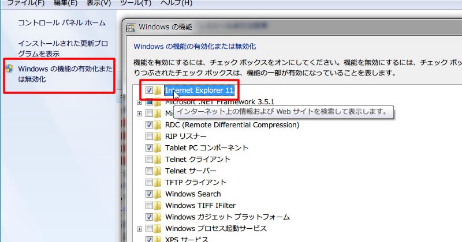Uncheck the Windows Search checkbox

click(x=149, y=194)
